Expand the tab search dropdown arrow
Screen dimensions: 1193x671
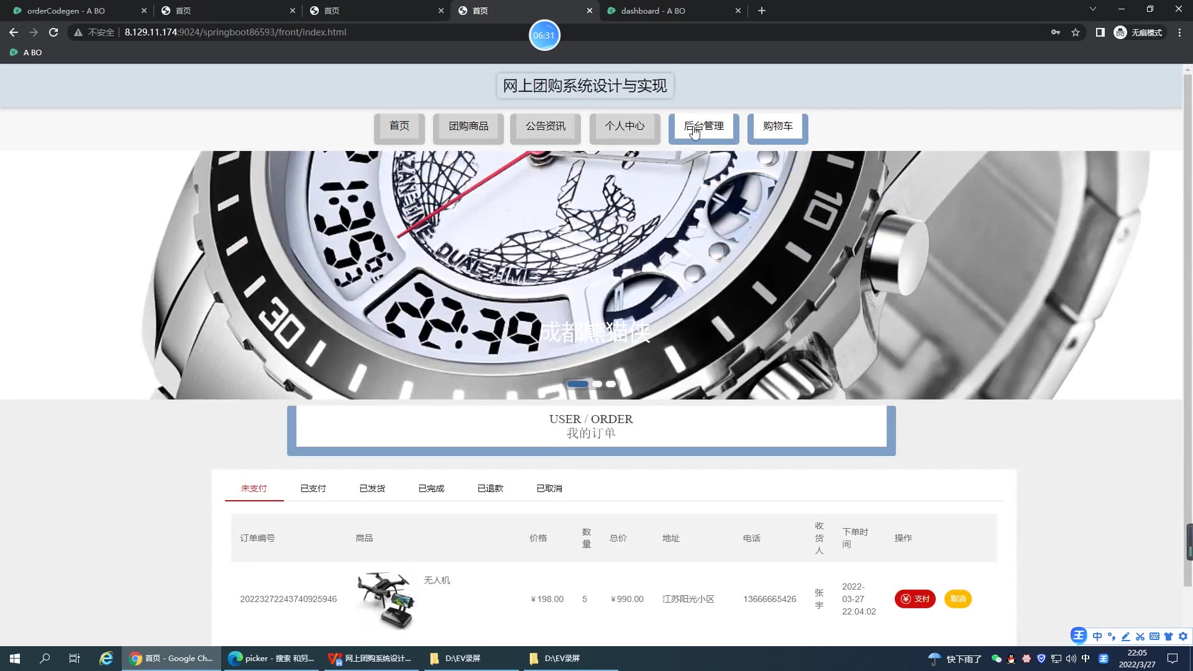1092,9
